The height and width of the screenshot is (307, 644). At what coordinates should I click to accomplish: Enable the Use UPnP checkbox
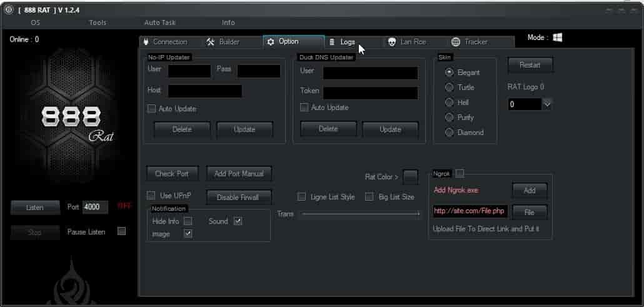(x=151, y=195)
